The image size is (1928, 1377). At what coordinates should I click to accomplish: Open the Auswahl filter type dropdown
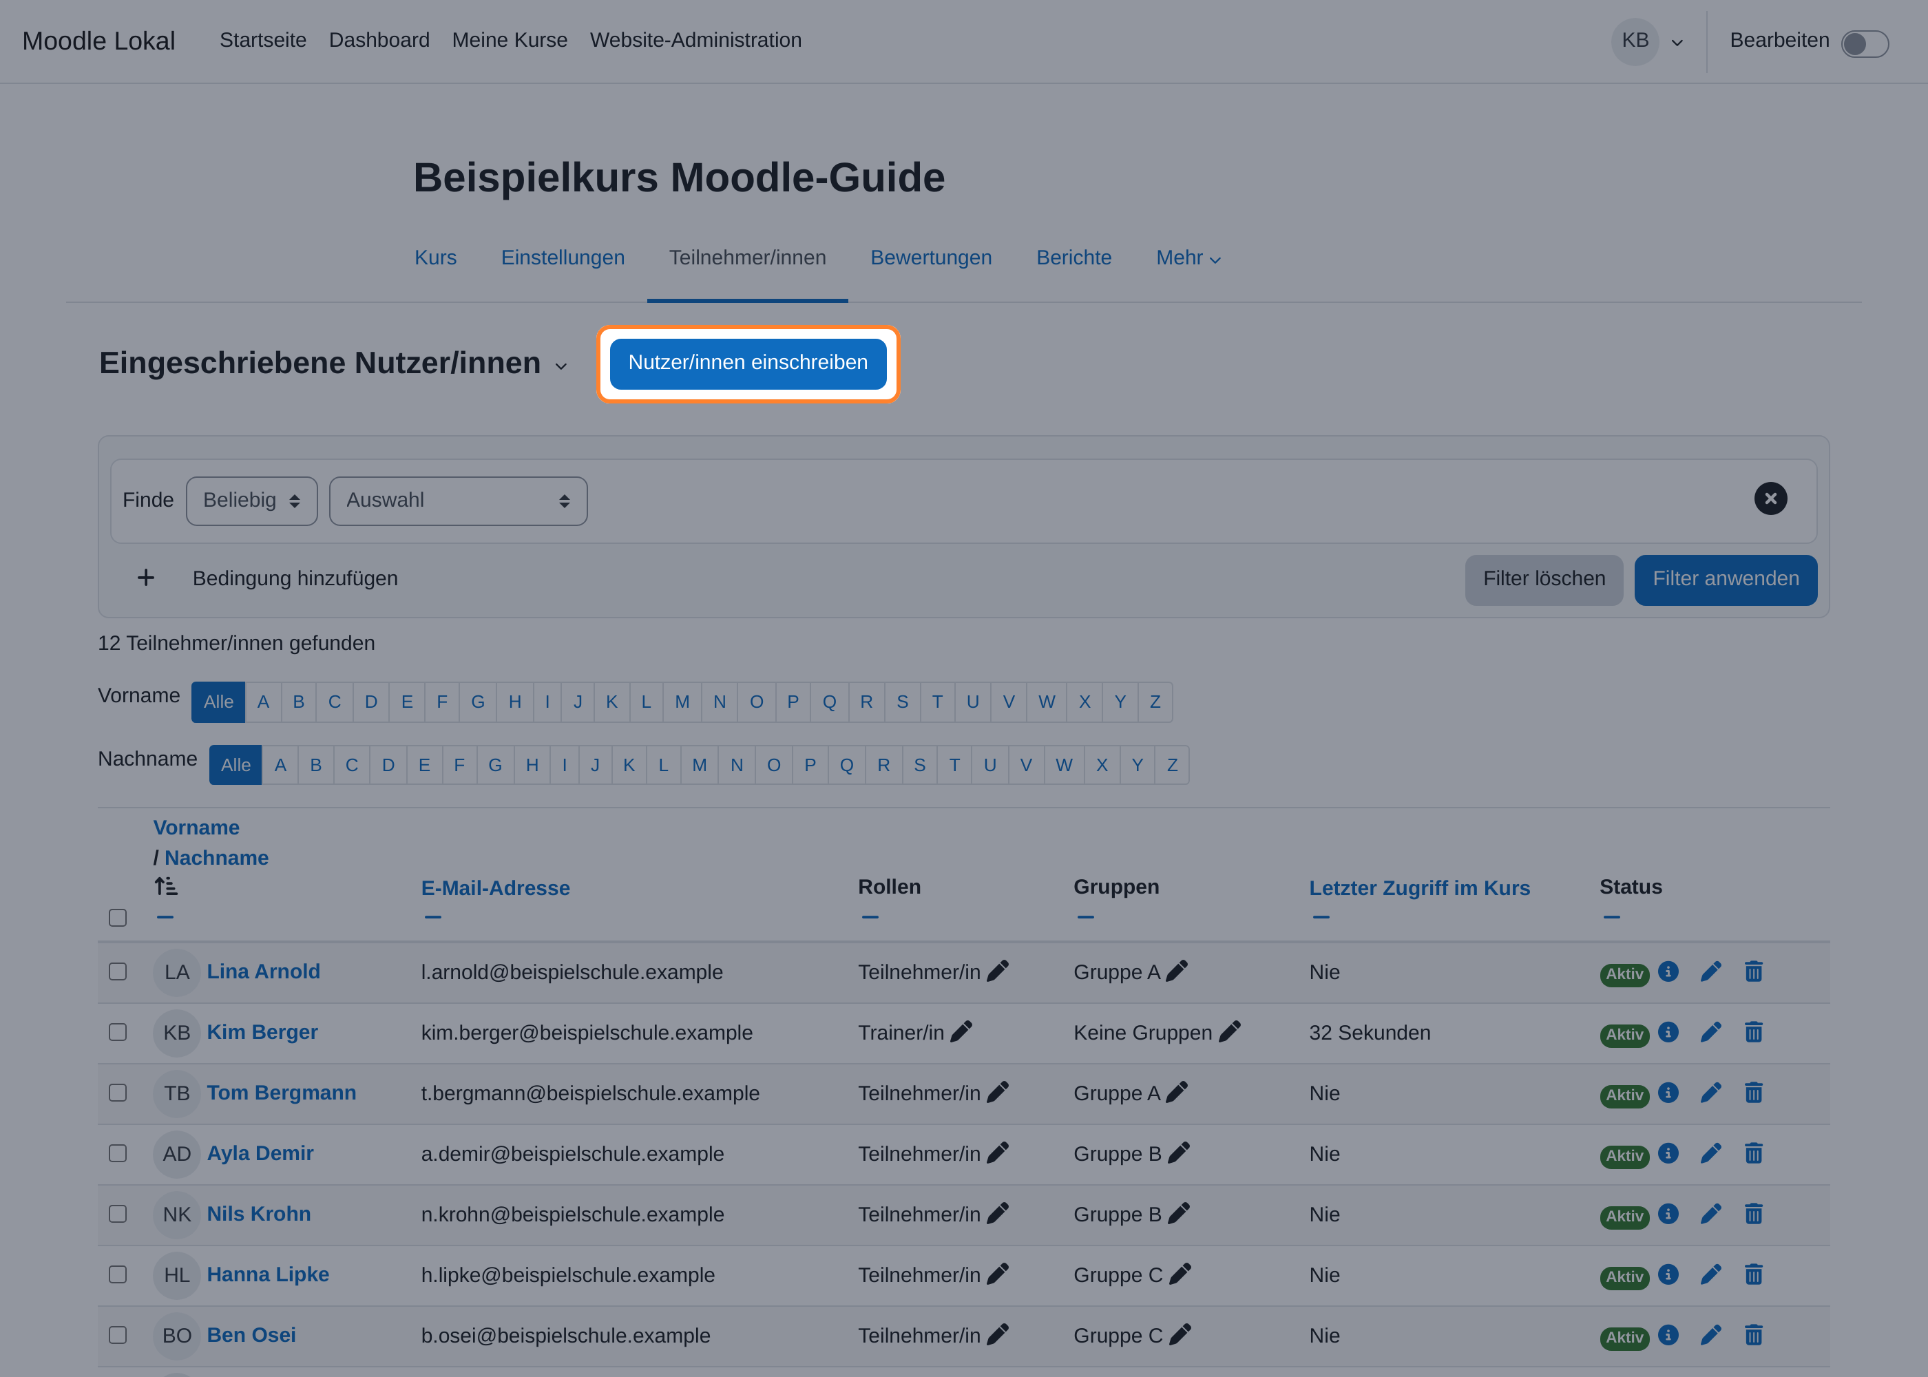tap(458, 501)
